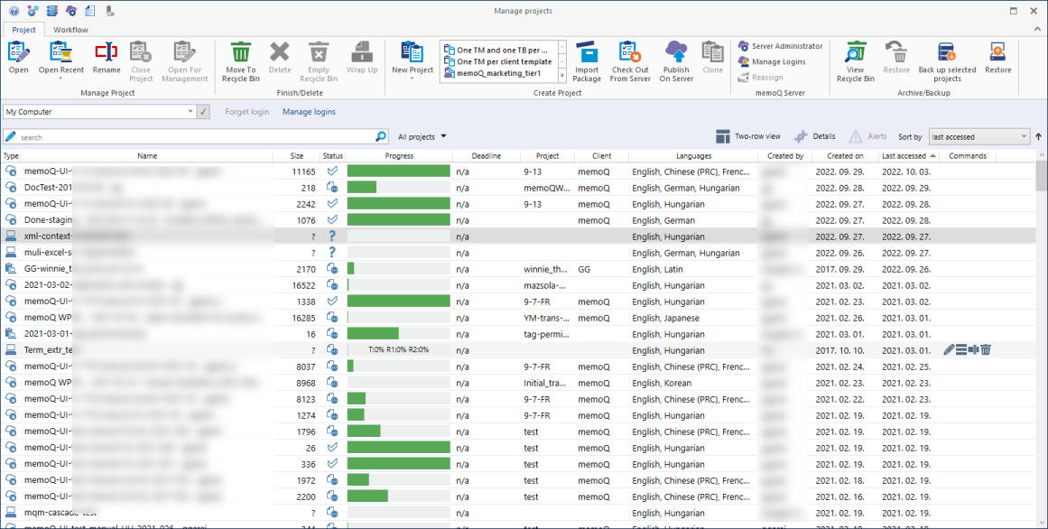Select the Project ribbon tab
This screenshot has height=529, width=1048.
tap(23, 29)
